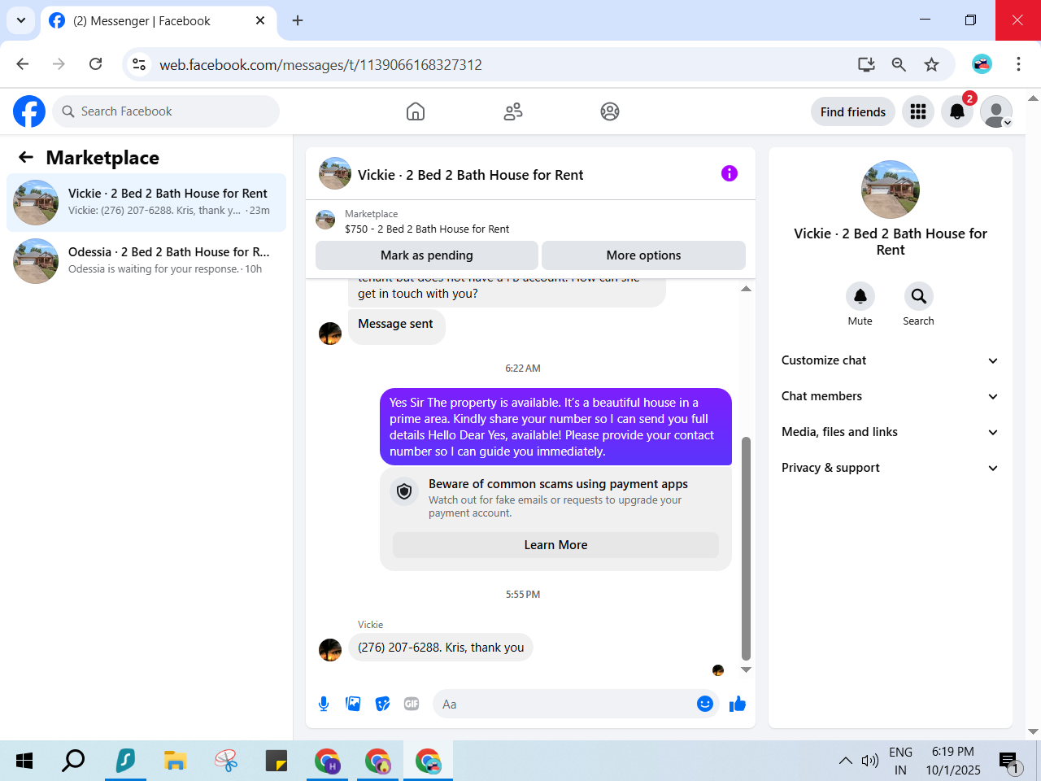The image size is (1041, 781).
Task: Mute the Vickie conversation
Action: pos(860,296)
